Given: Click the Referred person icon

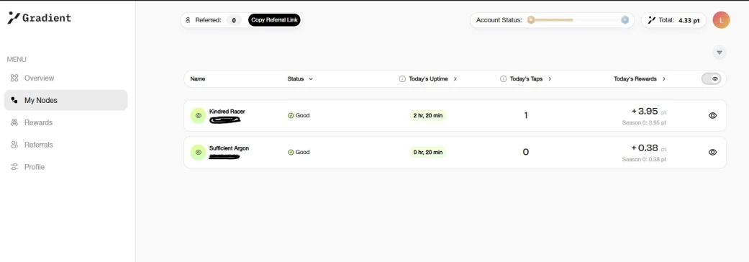Looking at the screenshot, I should click(189, 20).
